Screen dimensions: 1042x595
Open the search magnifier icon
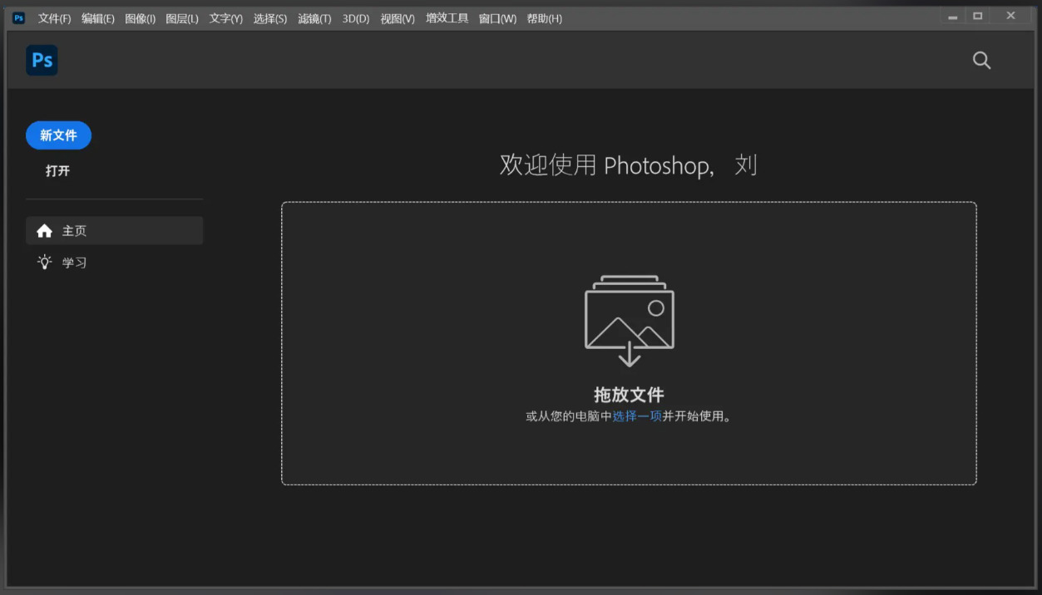coord(981,61)
